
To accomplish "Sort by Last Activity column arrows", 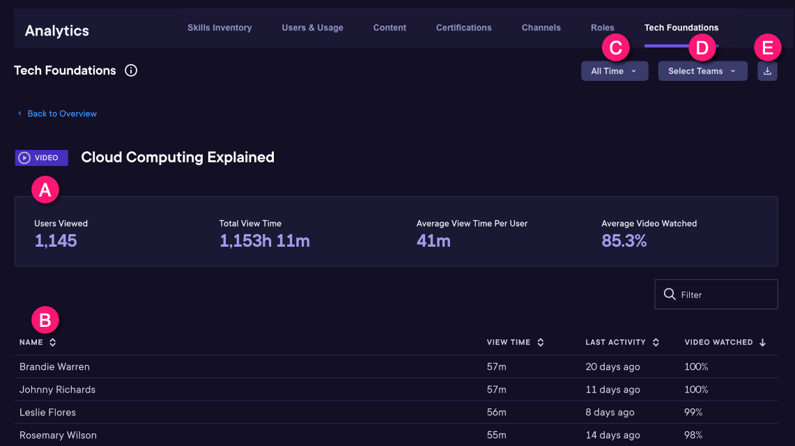I will (x=655, y=342).
